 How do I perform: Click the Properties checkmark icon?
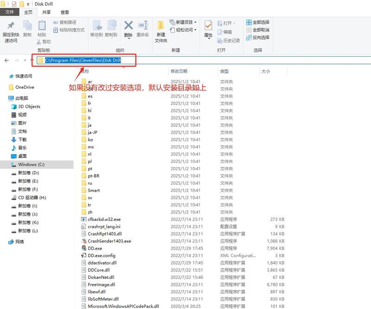tap(208, 26)
